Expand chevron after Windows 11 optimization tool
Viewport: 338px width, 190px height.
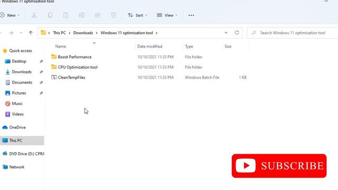coord(156,33)
